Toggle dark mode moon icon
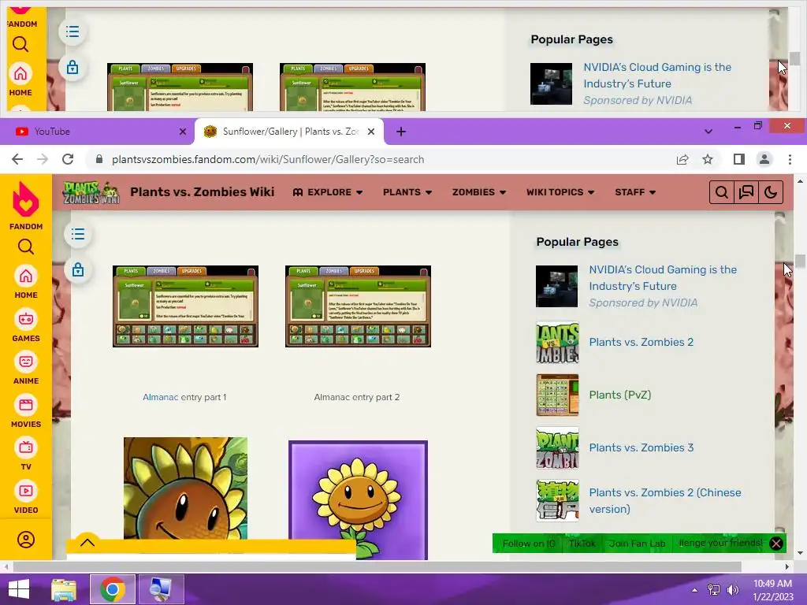 [771, 192]
